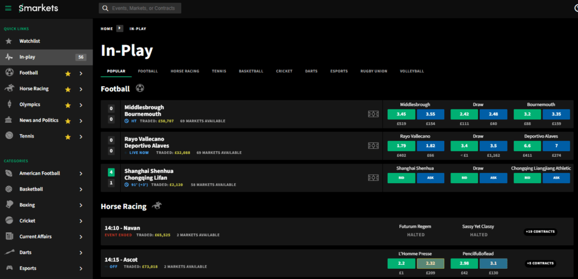
Task: Toggle the favourite star next to Tennis
Action: tap(68, 136)
